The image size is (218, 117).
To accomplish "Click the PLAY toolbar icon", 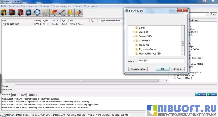I will (x=37, y=12).
